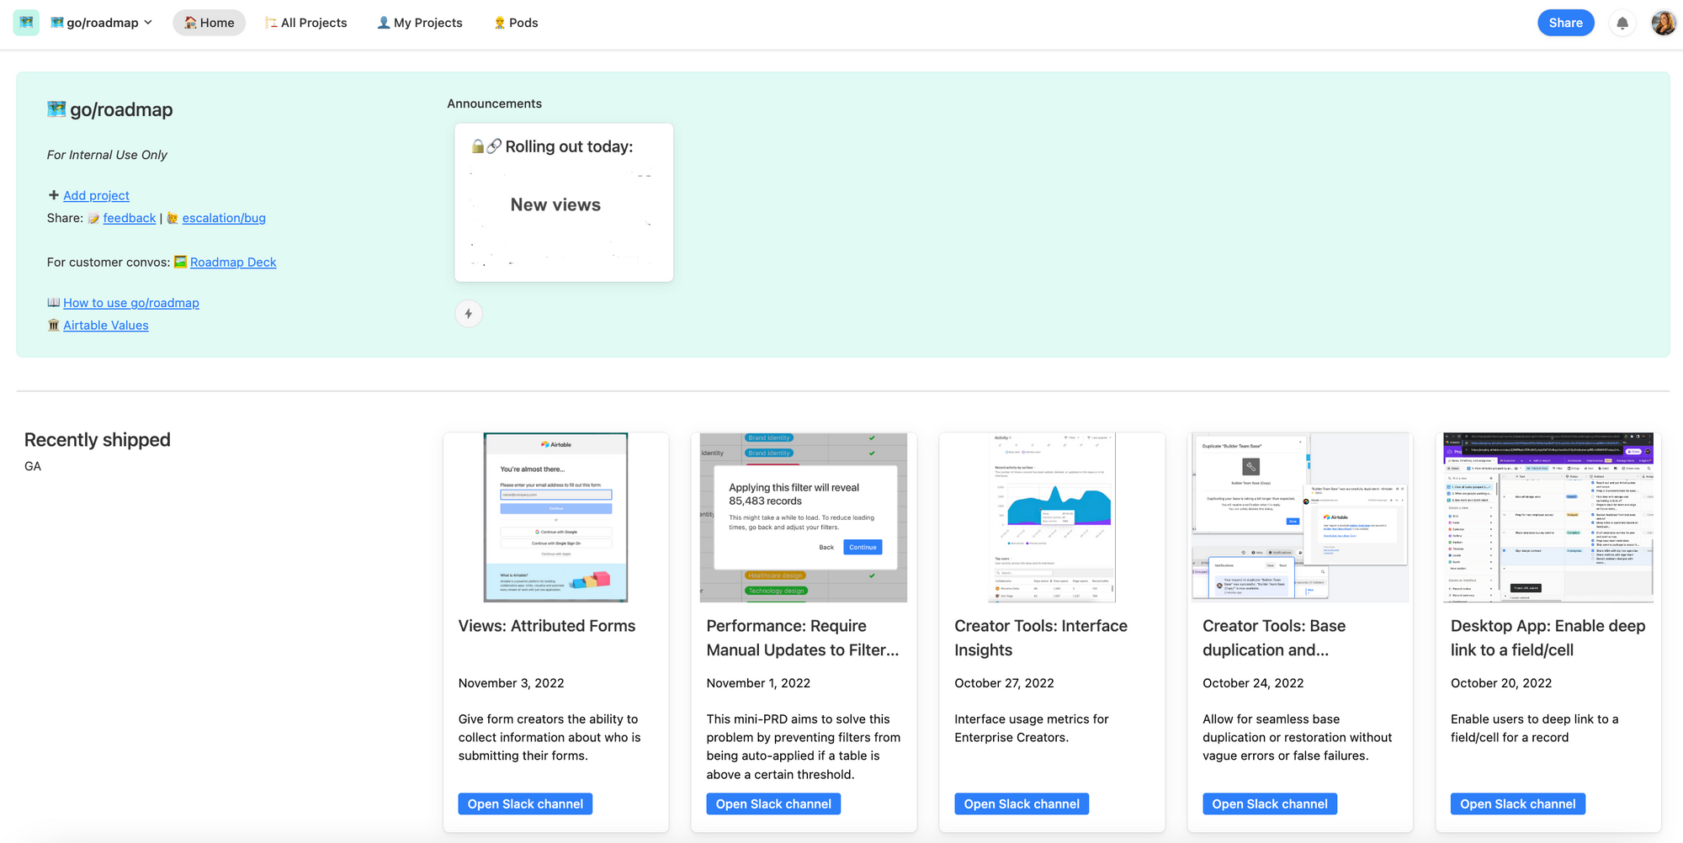Click the Recently shipped heading
The height and width of the screenshot is (843, 1683).
coord(98,440)
